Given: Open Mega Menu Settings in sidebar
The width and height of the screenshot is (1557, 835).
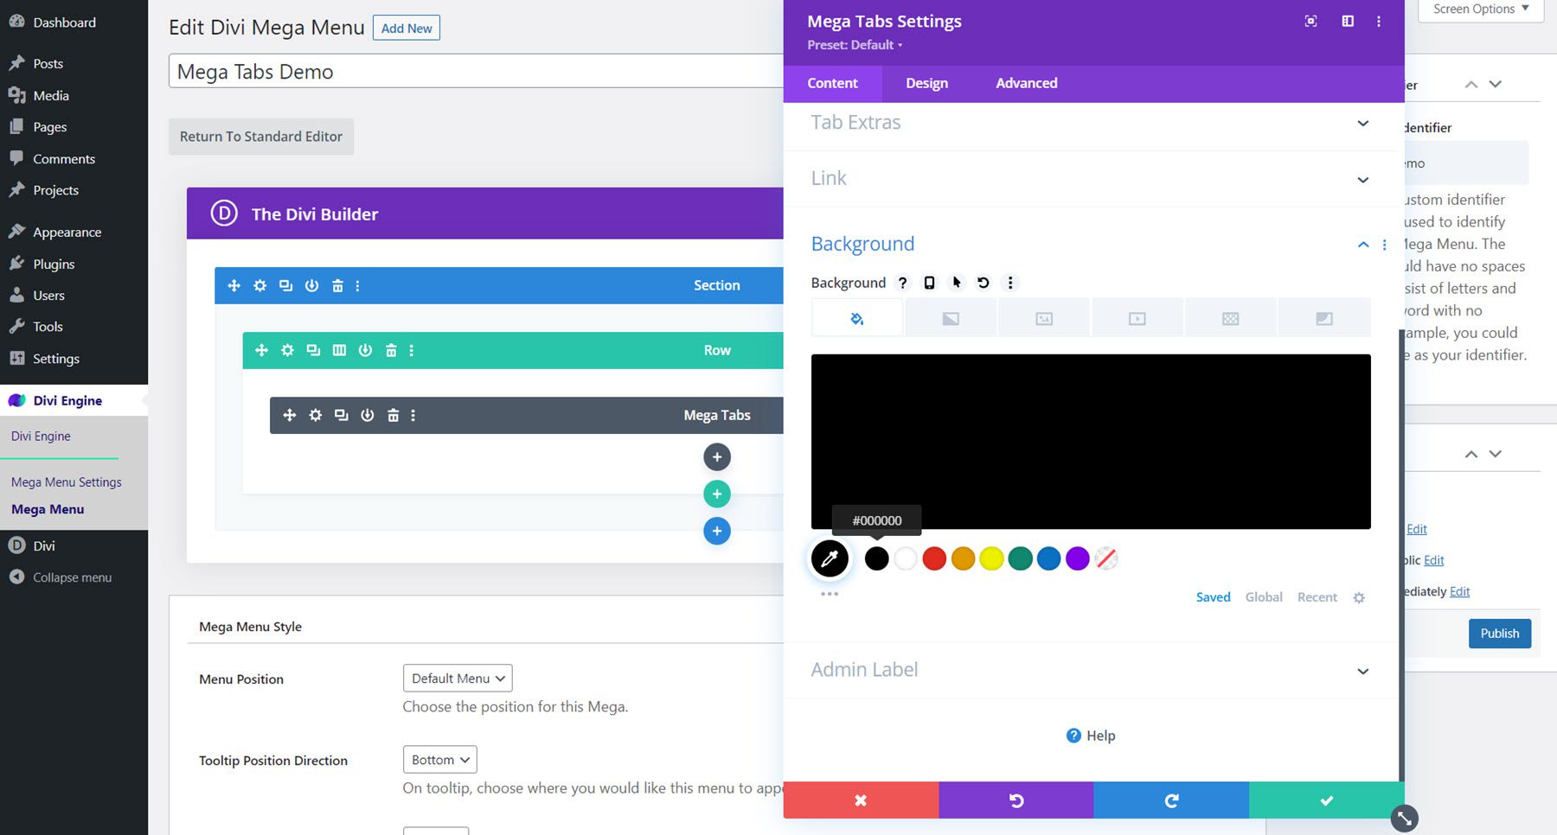Looking at the screenshot, I should pyautogui.click(x=67, y=482).
